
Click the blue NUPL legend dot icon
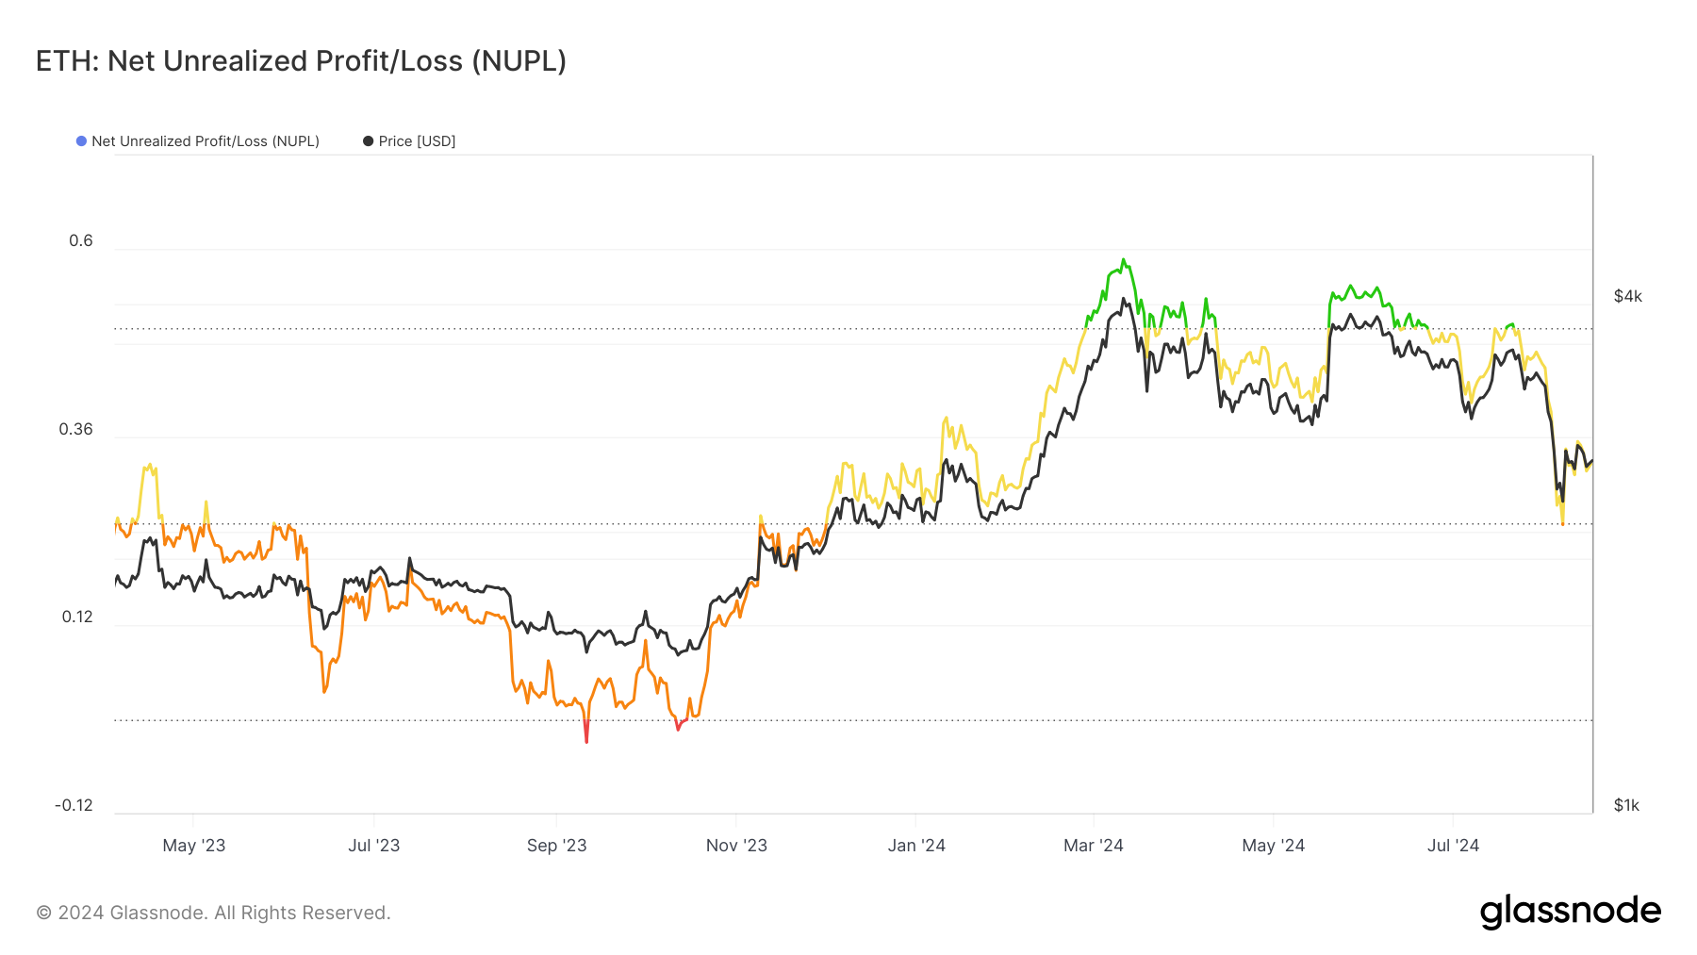pos(79,140)
